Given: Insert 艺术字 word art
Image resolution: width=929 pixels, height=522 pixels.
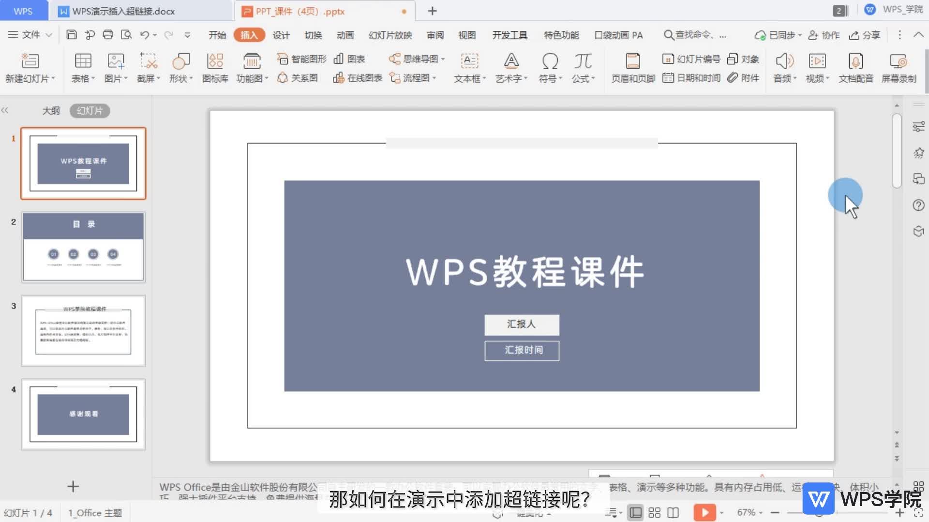Looking at the screenshot, I should 511,68.
